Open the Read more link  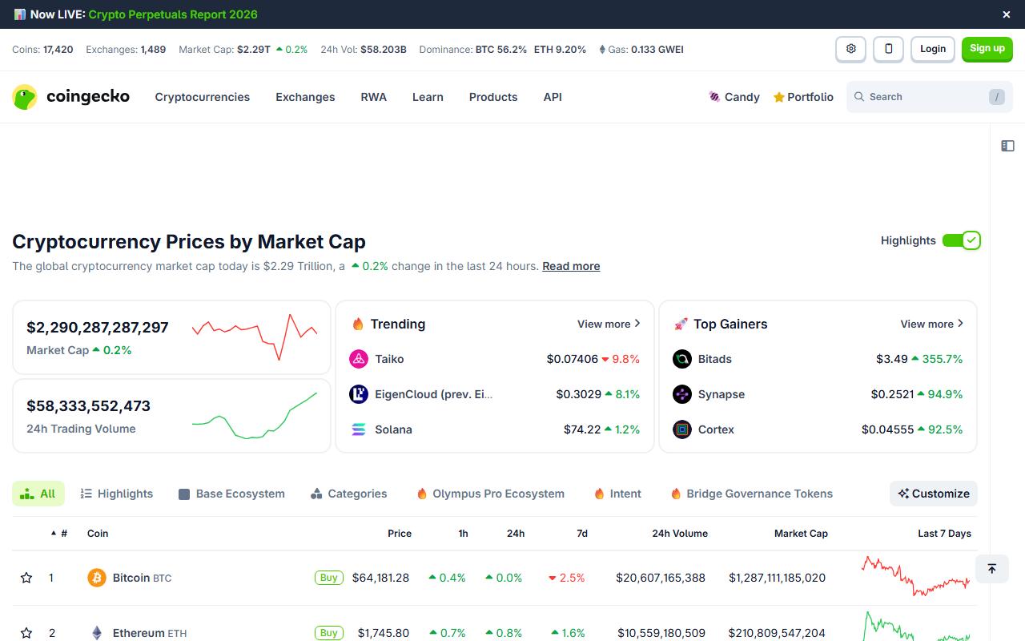click(x=571, y=266)
